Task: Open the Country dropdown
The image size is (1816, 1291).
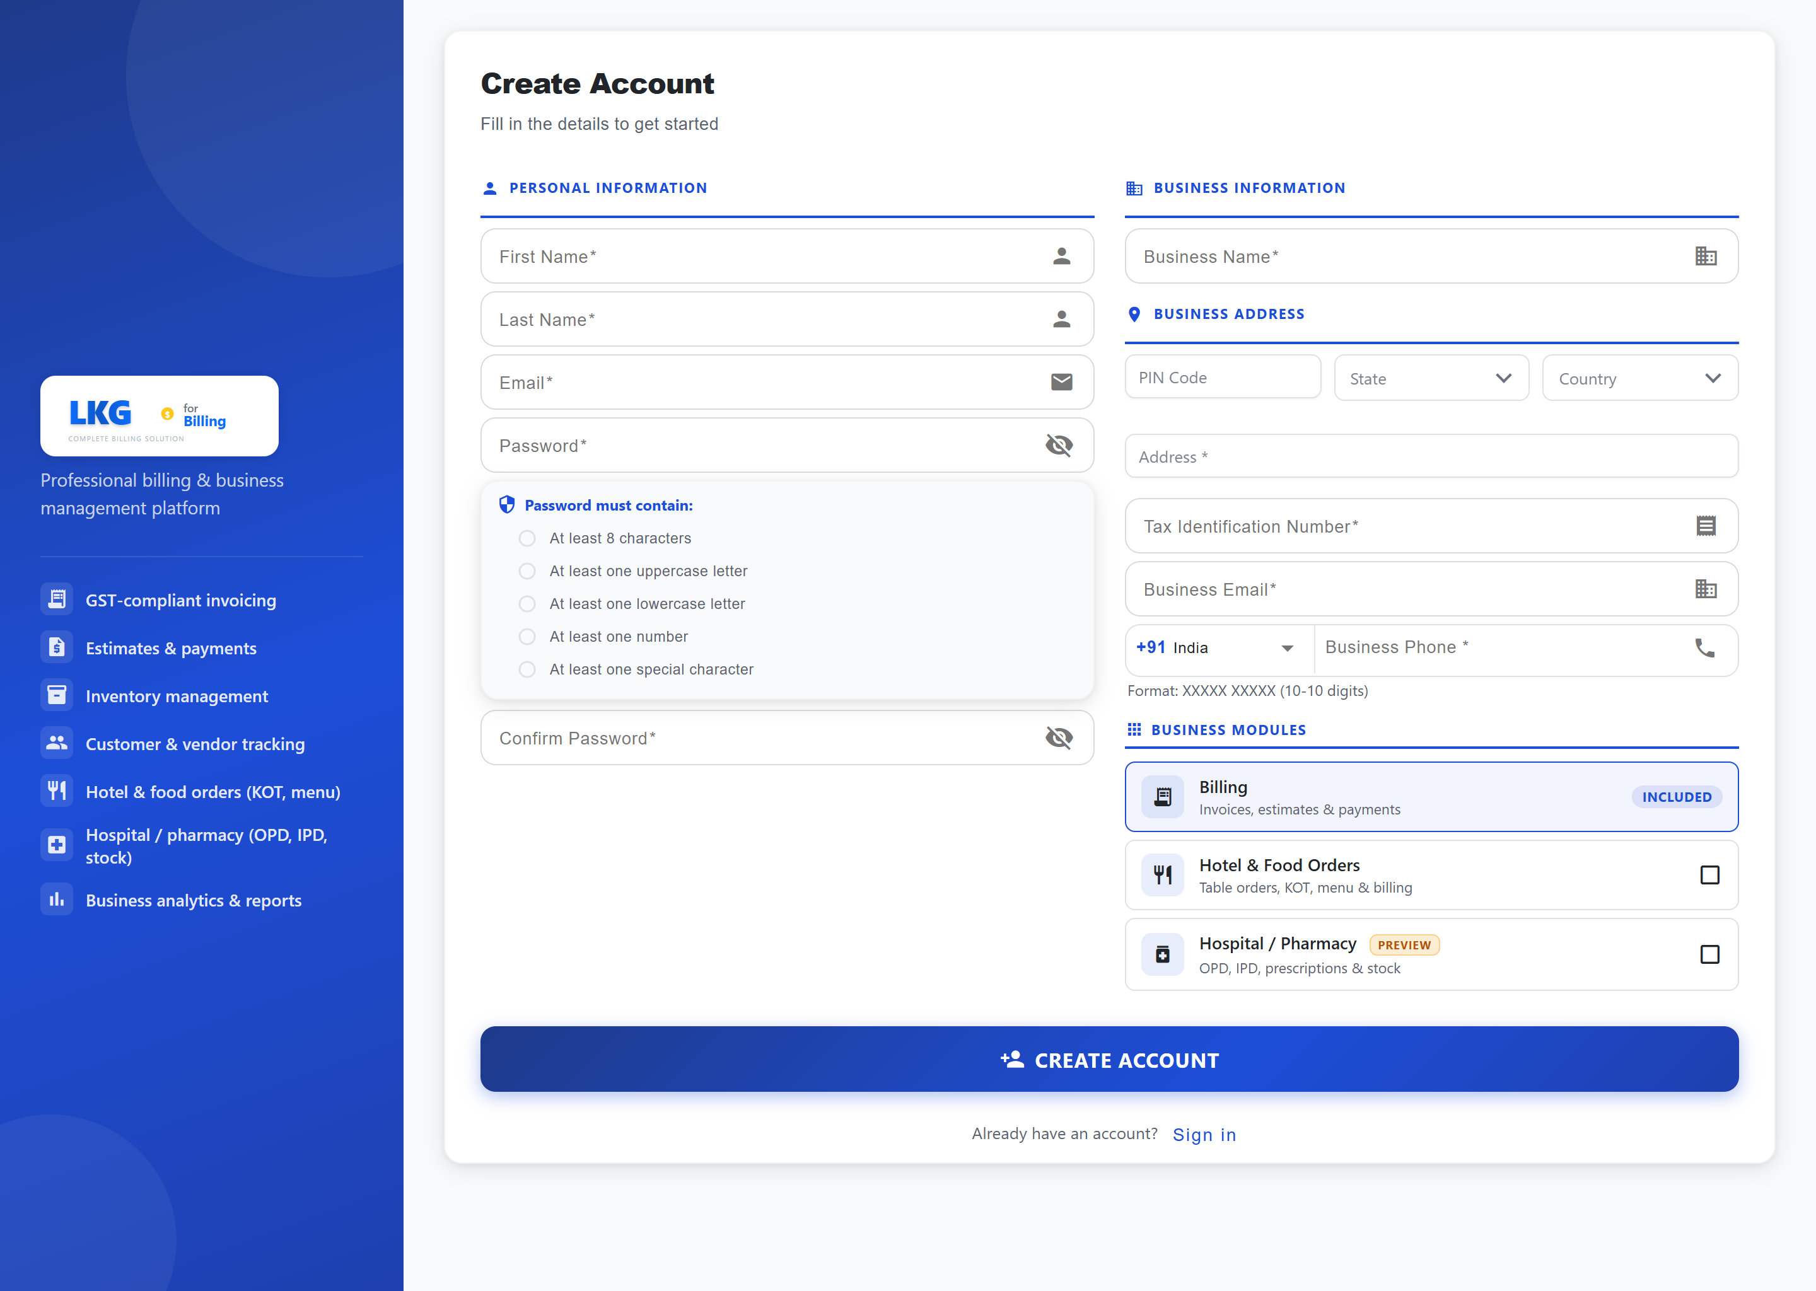Action: tap(1639, 378)
